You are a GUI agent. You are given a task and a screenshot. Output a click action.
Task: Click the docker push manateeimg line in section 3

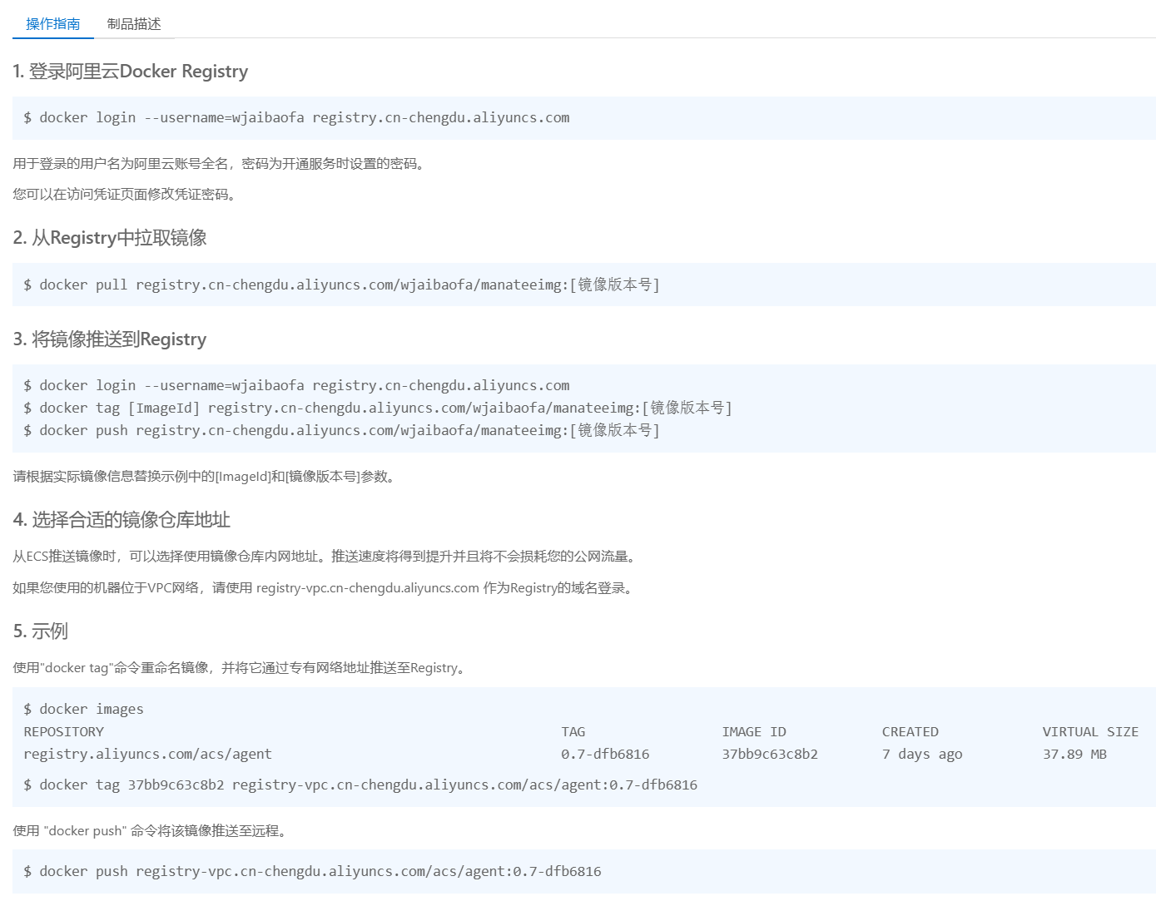tap(341, 431)
